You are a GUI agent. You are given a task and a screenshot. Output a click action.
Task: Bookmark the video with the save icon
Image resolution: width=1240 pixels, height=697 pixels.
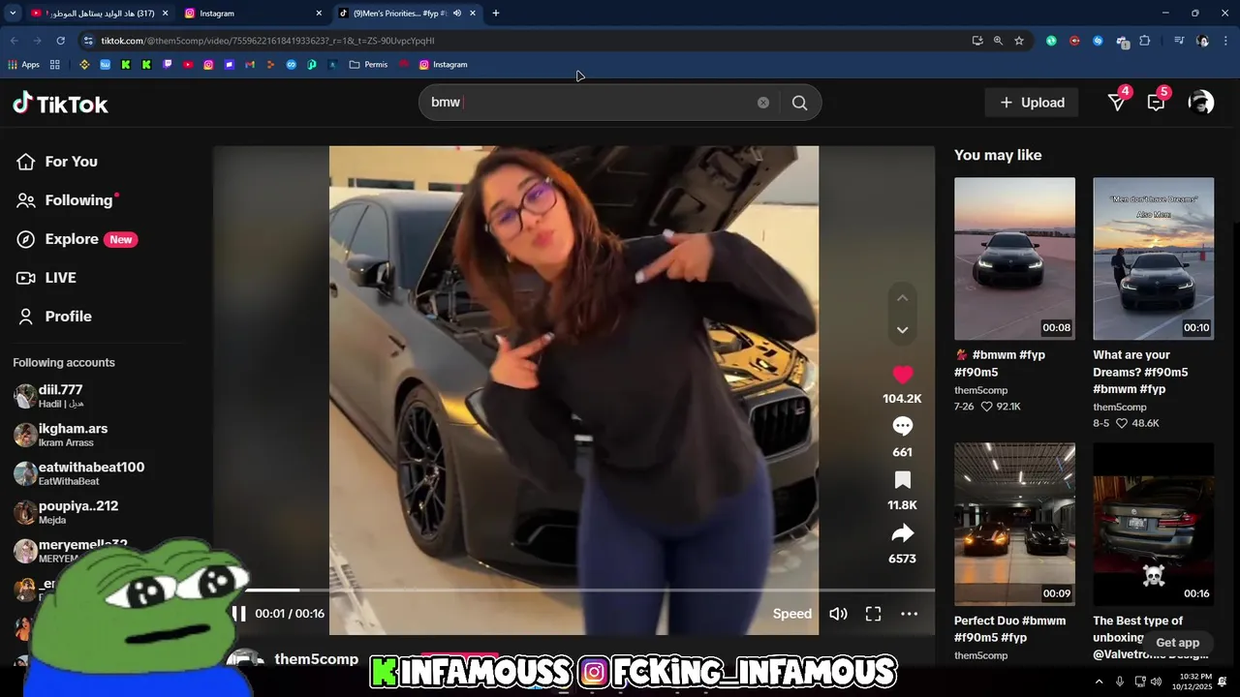[902, 480]
